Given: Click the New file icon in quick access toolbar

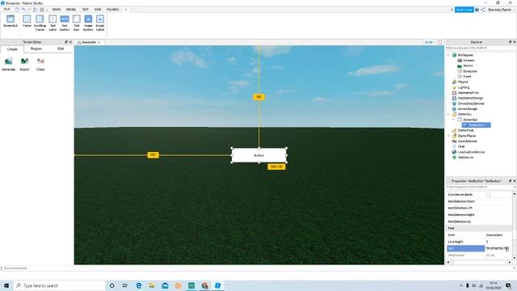Looking at the screenshot, I should (x=17, y=10).
